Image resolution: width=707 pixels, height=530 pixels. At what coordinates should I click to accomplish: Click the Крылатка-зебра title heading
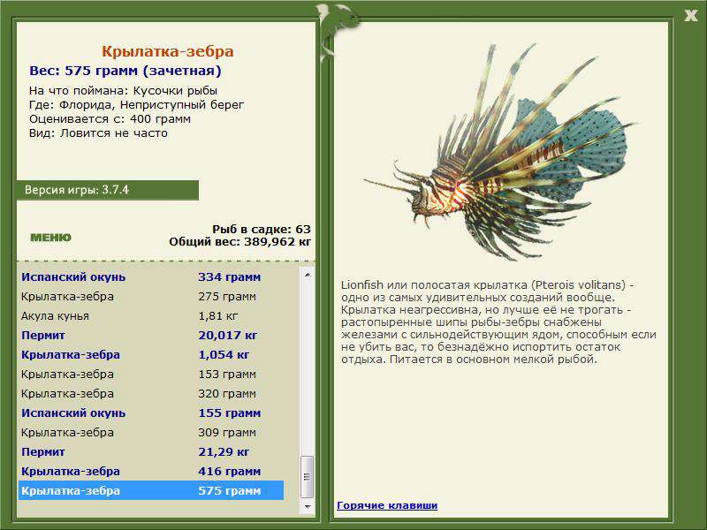(167, 51)
